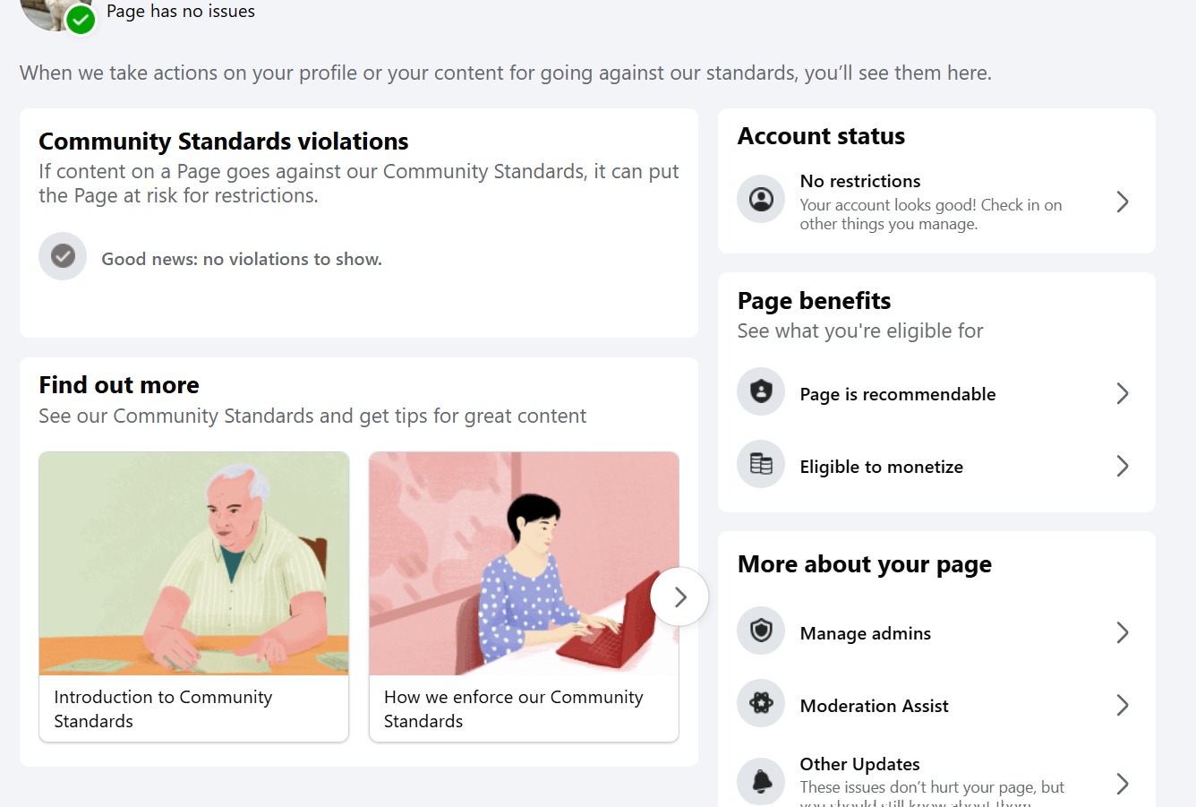This screenshot has width=1196, height=807.
Task: Click the gray no-violations checkmark icon
Action: pyautogui.click(x=63, y=256)
